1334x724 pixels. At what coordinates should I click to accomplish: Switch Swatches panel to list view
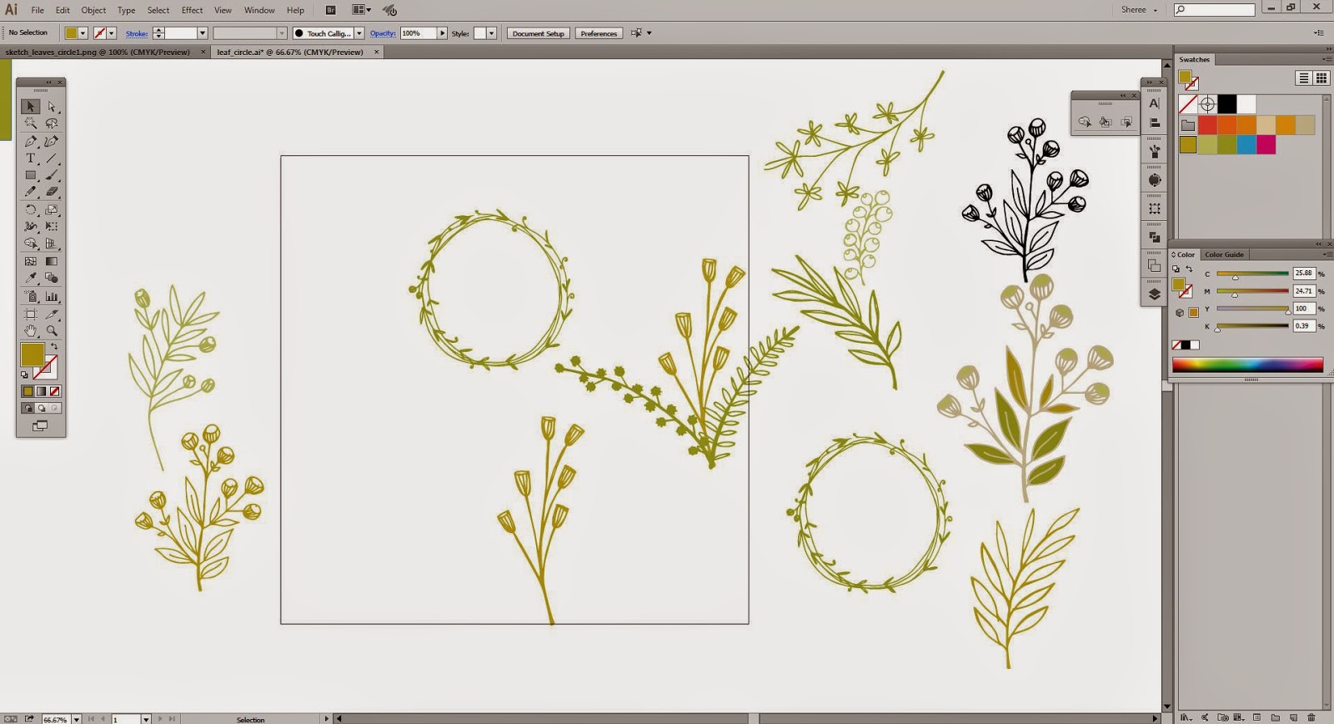pos(1303,78)
